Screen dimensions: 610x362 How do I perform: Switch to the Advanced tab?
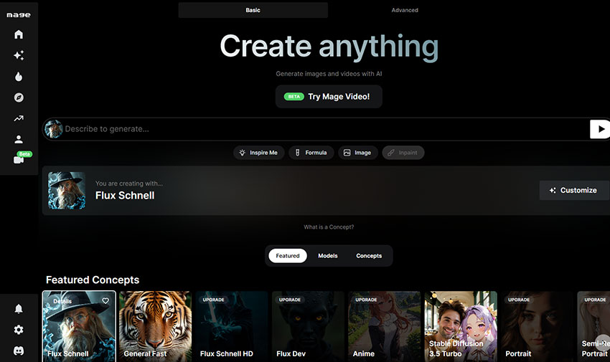click(x=405, y=10)
